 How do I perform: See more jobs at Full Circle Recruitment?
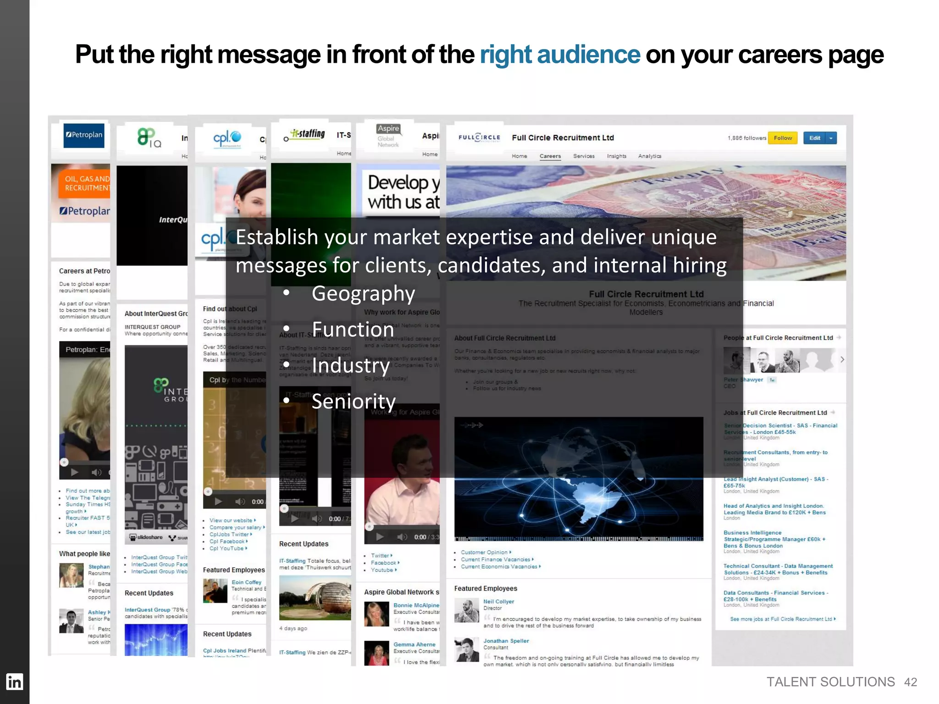tap(783, 619)
